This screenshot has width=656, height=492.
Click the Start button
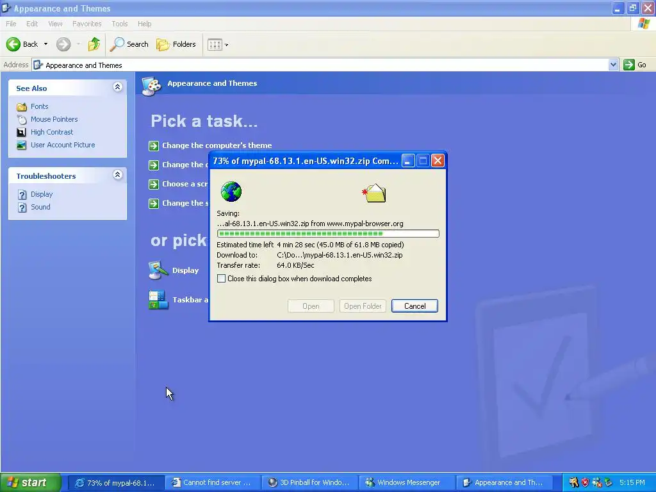coord(30,482)
